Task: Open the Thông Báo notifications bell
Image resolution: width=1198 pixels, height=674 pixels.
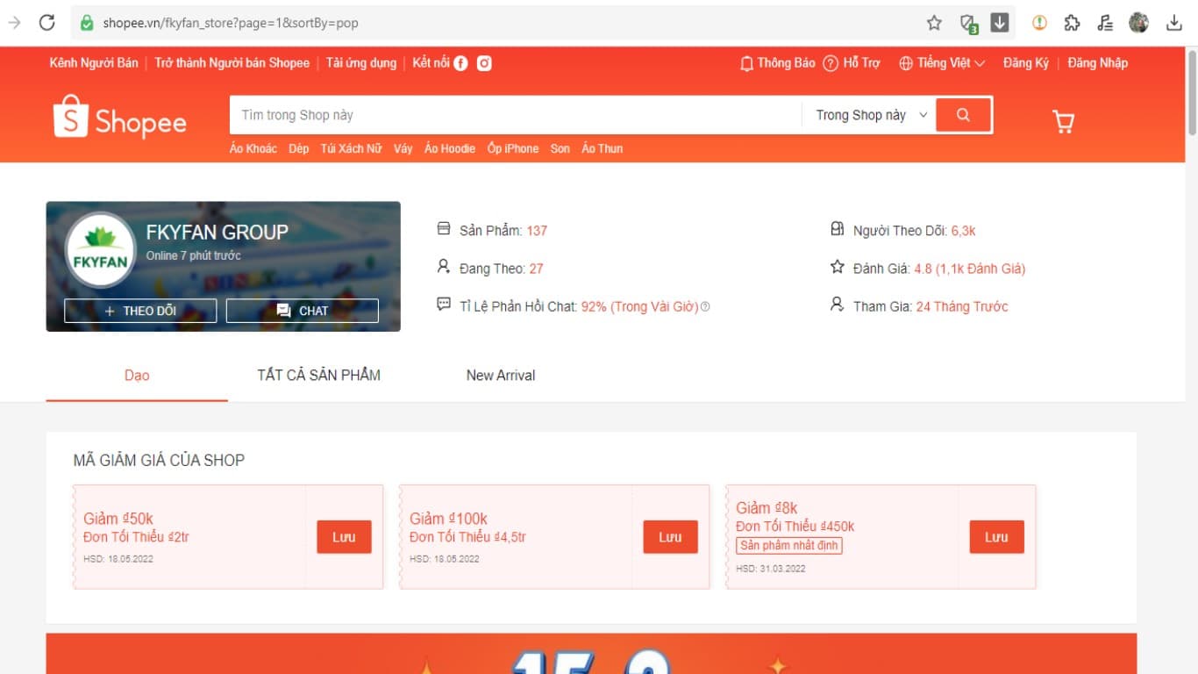Action: coord(777,63)
